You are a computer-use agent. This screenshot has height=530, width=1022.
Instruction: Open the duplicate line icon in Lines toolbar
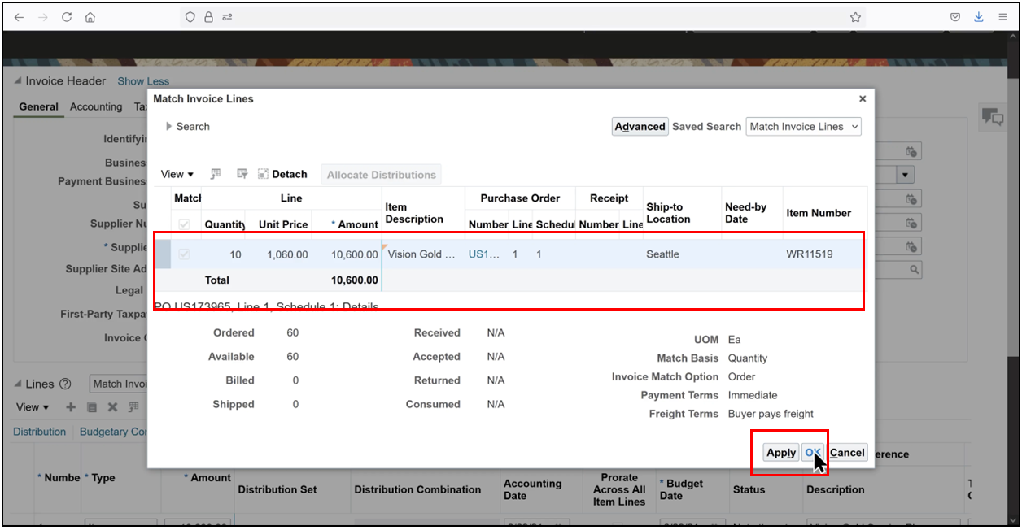tap(91, 407)
